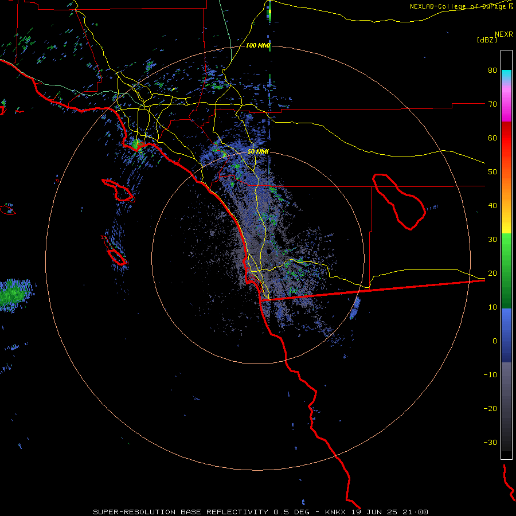
Task: Click the large green echo at the west edge
Action: pos(14,294)
